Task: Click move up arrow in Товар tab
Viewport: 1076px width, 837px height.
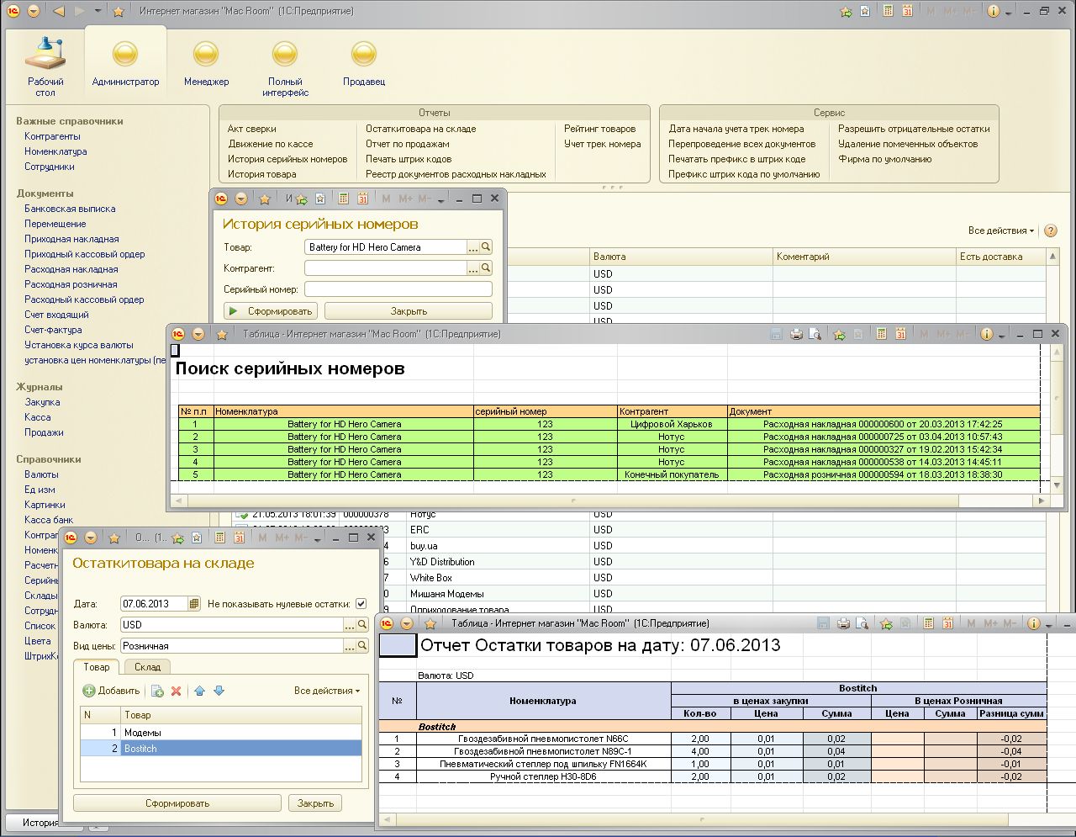Action: [x=199, y=691]
